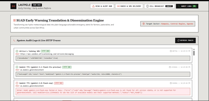Click the textLength voice Kore JSON payload box
The height and width of the screenshot is (101, 209).
coord(103,74)
